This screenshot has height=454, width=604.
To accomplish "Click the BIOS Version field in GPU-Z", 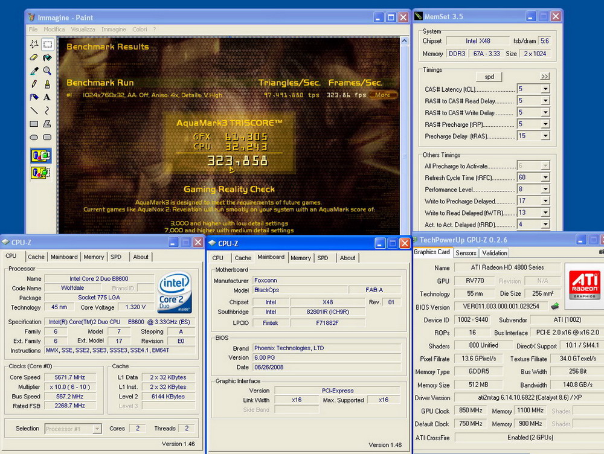I will tap(501, 307).
